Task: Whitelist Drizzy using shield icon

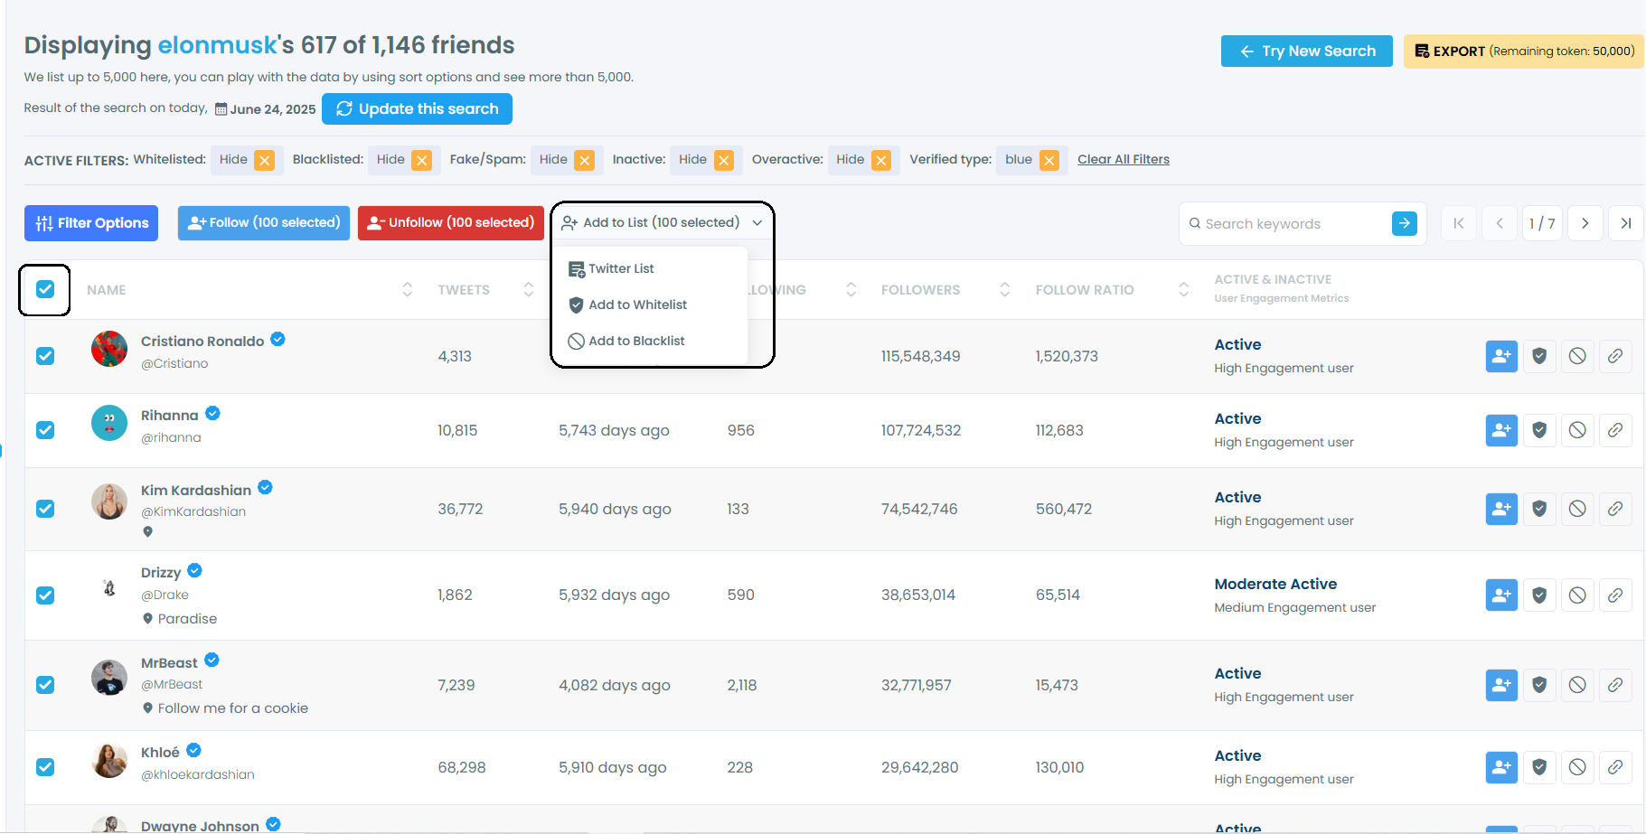Action: point(1539,595)
